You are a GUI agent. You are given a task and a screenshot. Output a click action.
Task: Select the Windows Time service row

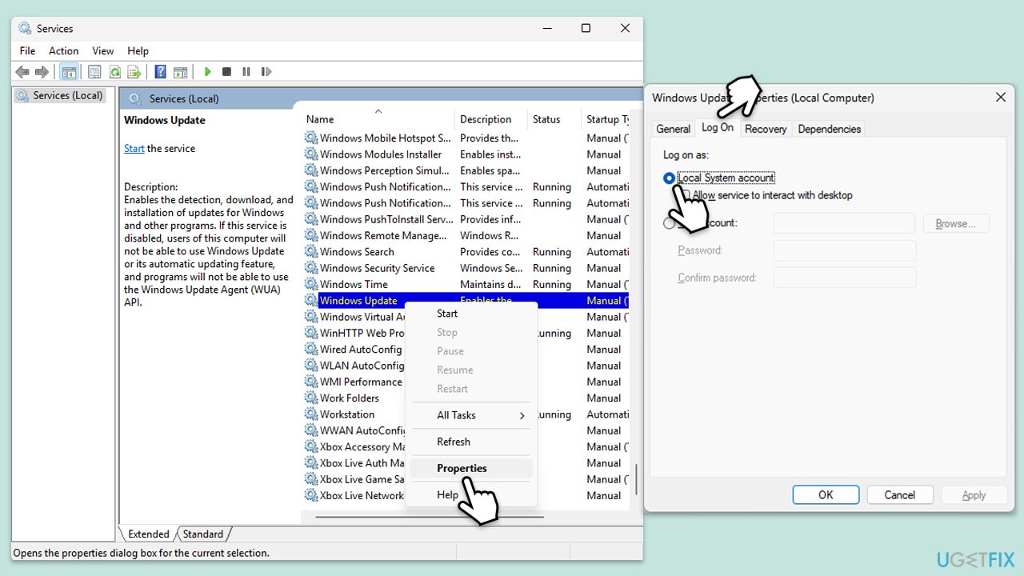(x=354, y=284)
